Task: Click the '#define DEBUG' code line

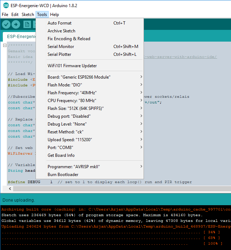Action: 100,182
